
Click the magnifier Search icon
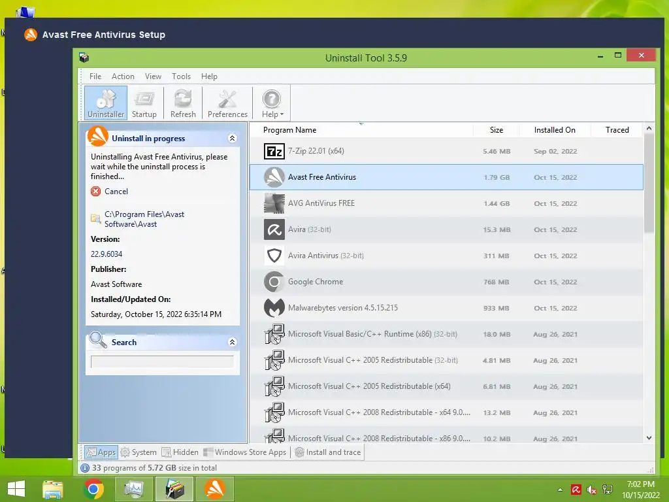click(98, 340)
